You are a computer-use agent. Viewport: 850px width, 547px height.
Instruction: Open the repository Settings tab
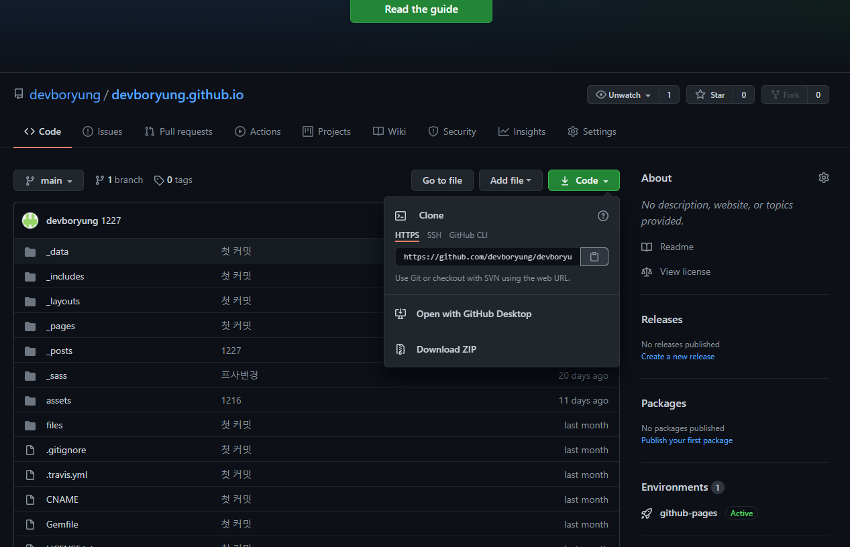(592, 131)
